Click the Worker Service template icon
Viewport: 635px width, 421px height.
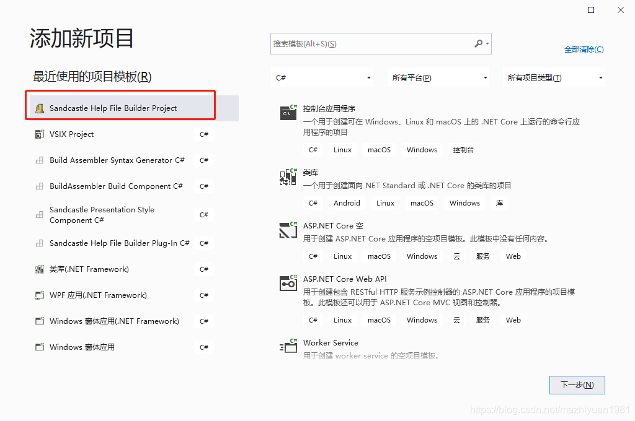[x=288, y=346]
